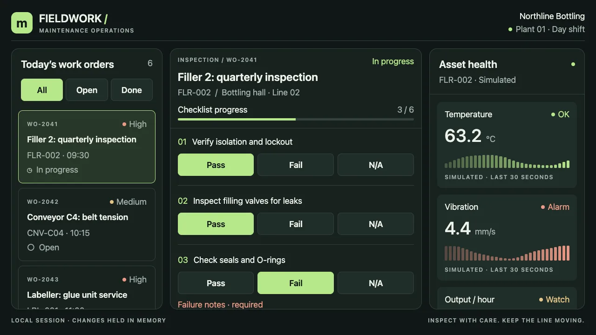596x335 pixels.
Task: Mark Verify isolation and lockout as N/A
Action: [x=376, y=165]
